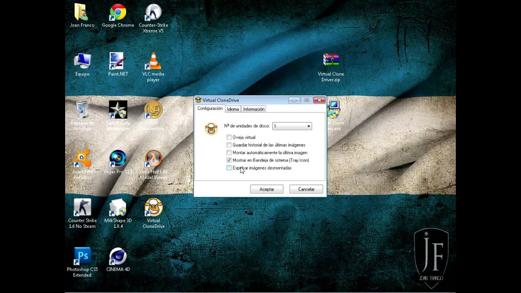Switch to the Idioma tab

[233, 109]
